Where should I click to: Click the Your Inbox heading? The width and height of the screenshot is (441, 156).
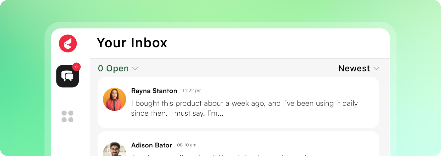132,43
